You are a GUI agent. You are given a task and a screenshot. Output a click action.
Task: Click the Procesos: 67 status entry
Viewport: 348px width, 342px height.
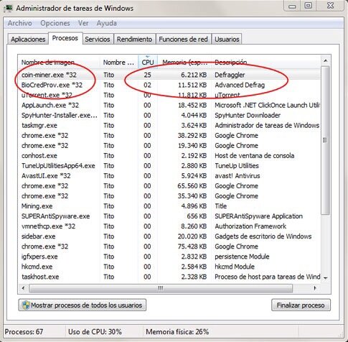point(24,332)
